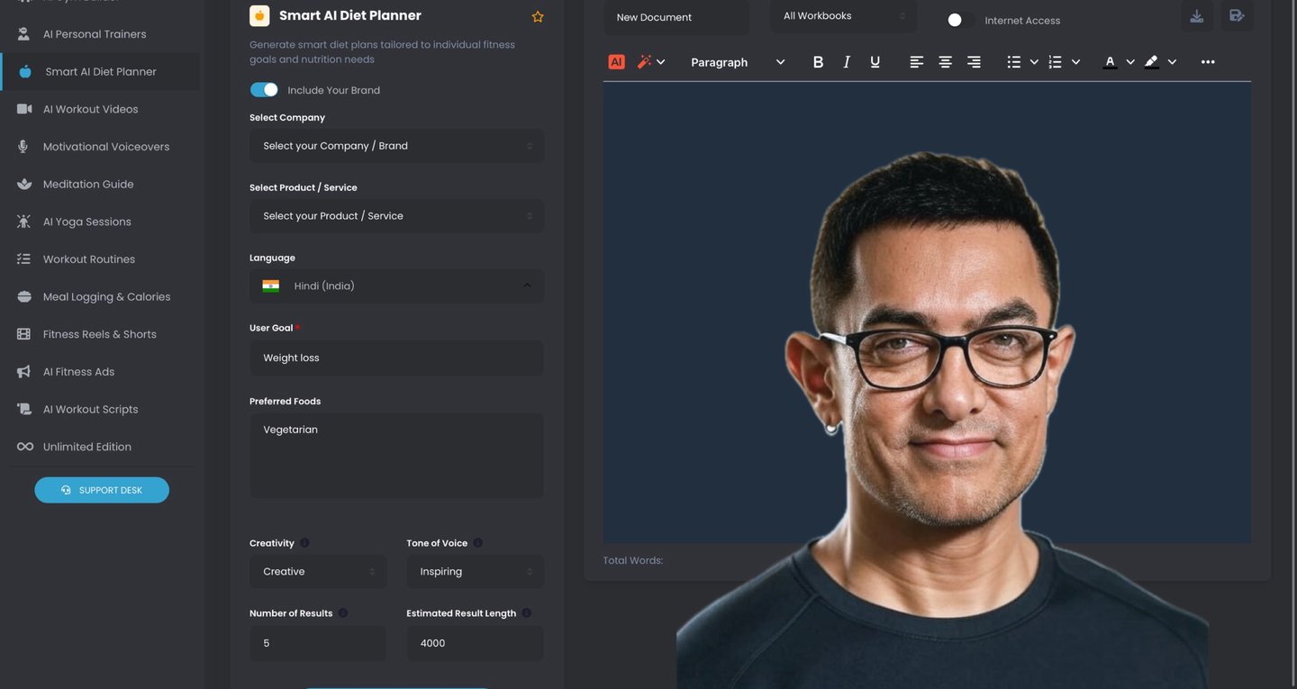The height and width of the screenshot is (689, 1297).
Task: Open Workout Routines in the sidebar
Action: point(101,259)
